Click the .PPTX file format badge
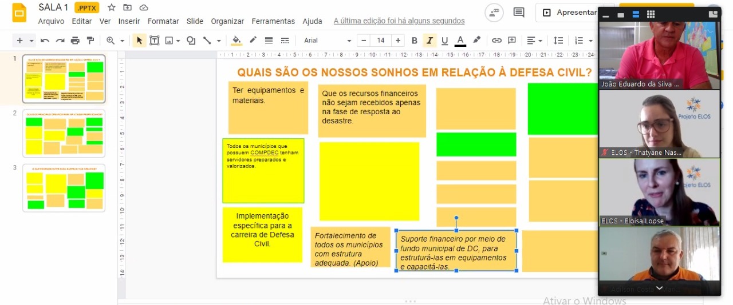This screenshot has height=305, width=733. [x=87, y=8]
